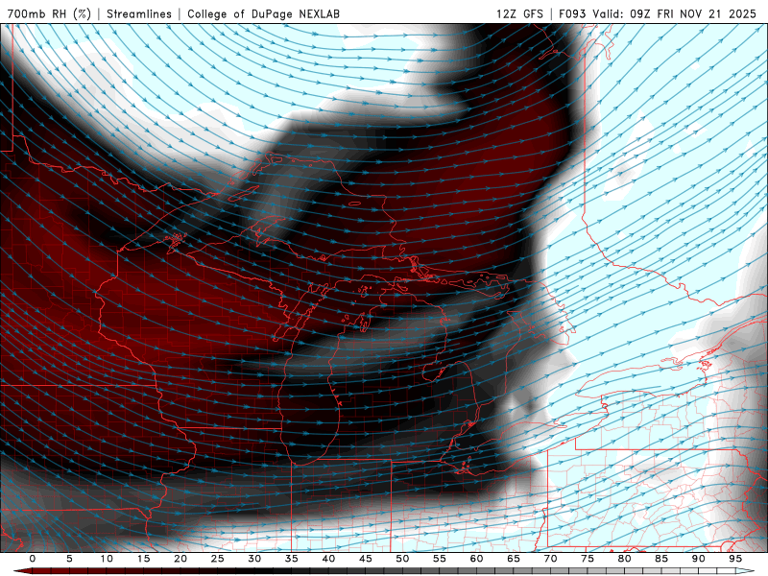Click the colorbar label "0"
The image size is (768, 576).
[33, 559]
